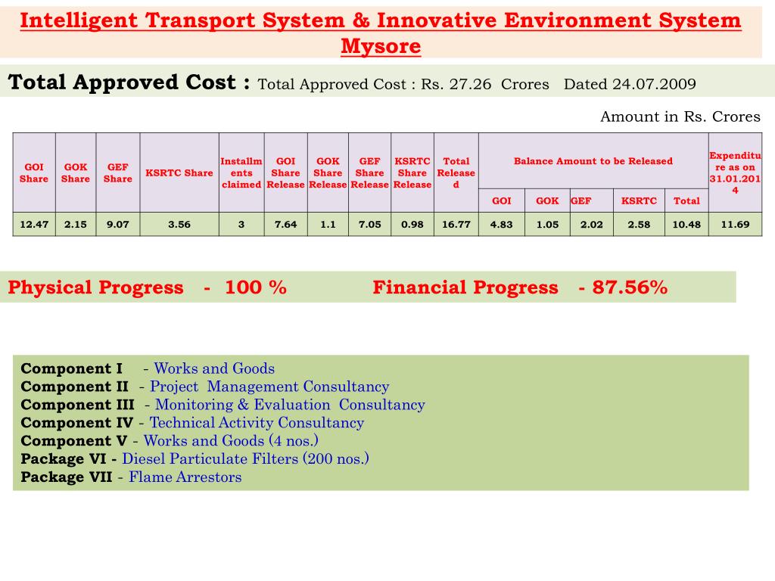This screenshot has width=775, height=581.
Task: Select the installments cell value 3
Action: click(x=241, y=224)
